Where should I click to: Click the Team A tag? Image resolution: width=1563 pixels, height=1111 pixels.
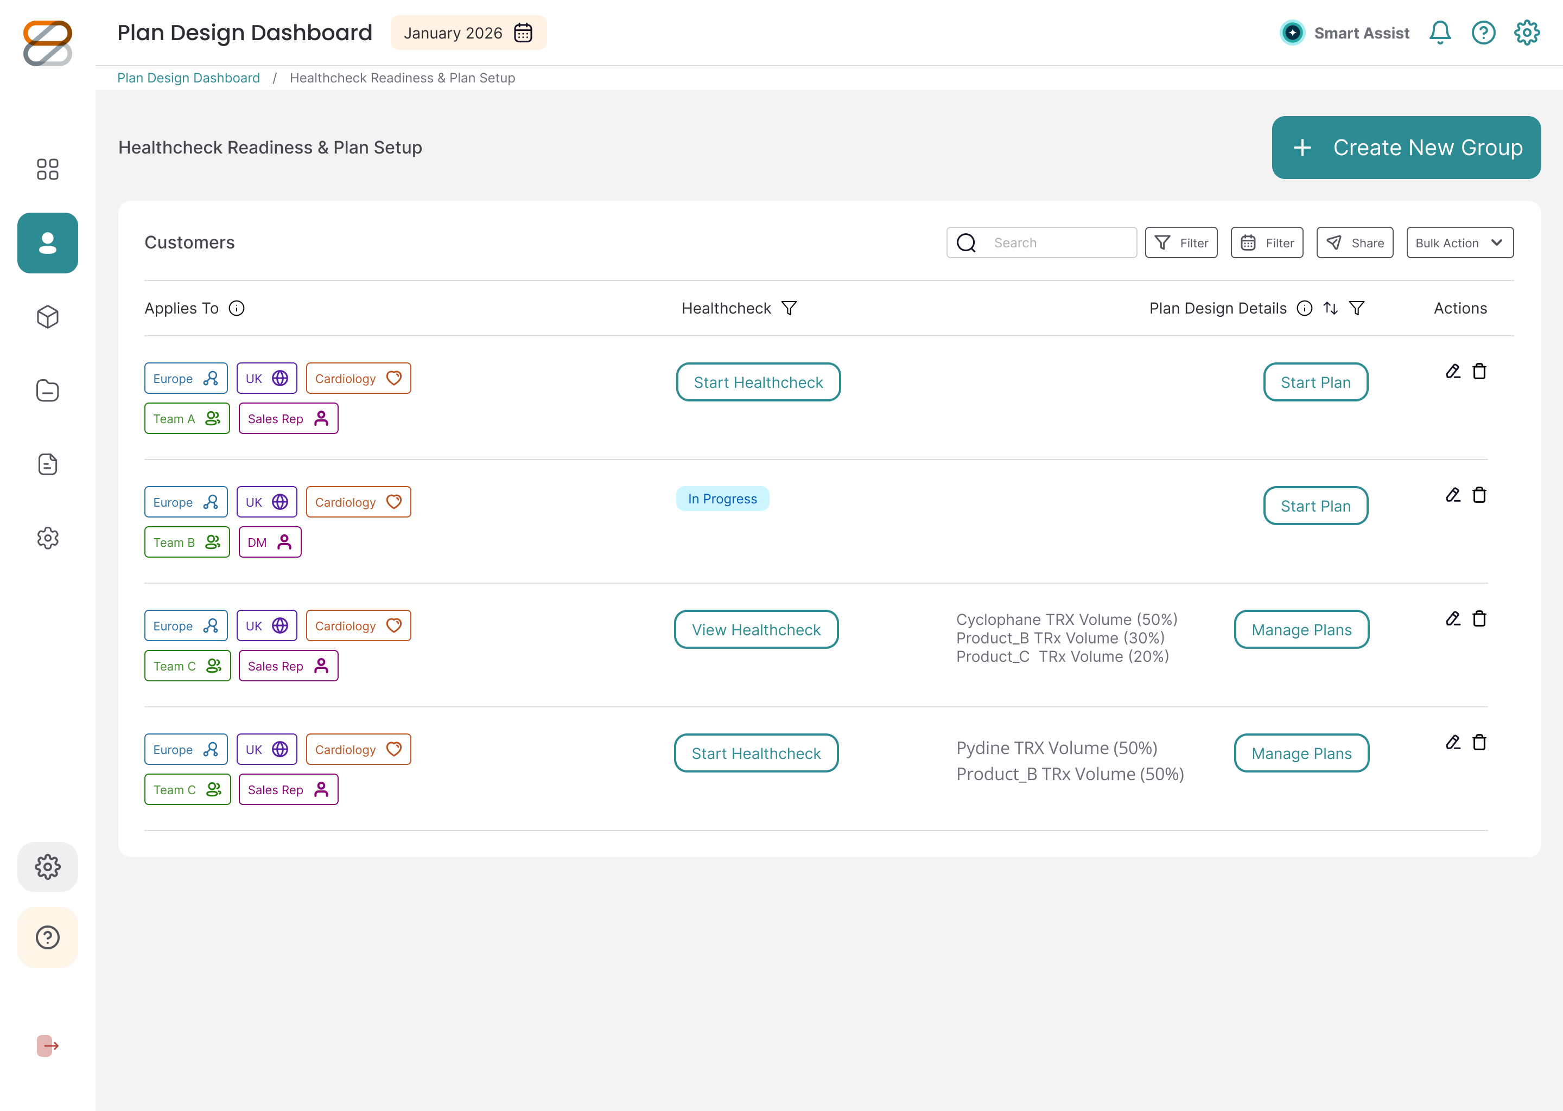(x=187, y=419)
